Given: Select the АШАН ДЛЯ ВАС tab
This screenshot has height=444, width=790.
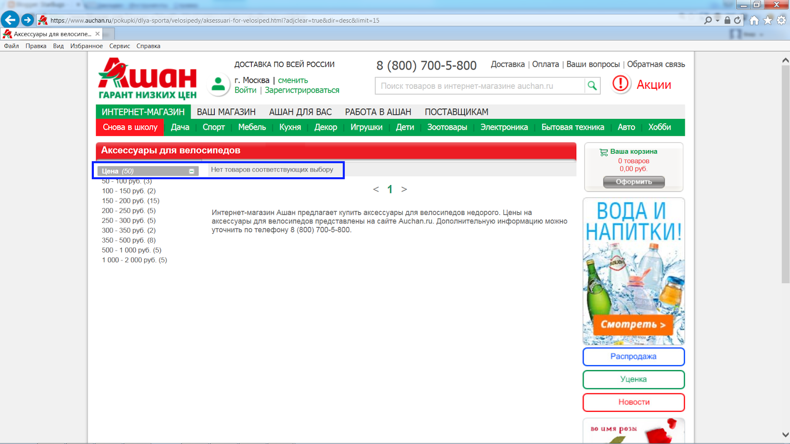Looking at the screenshot, I should point(300,112).
